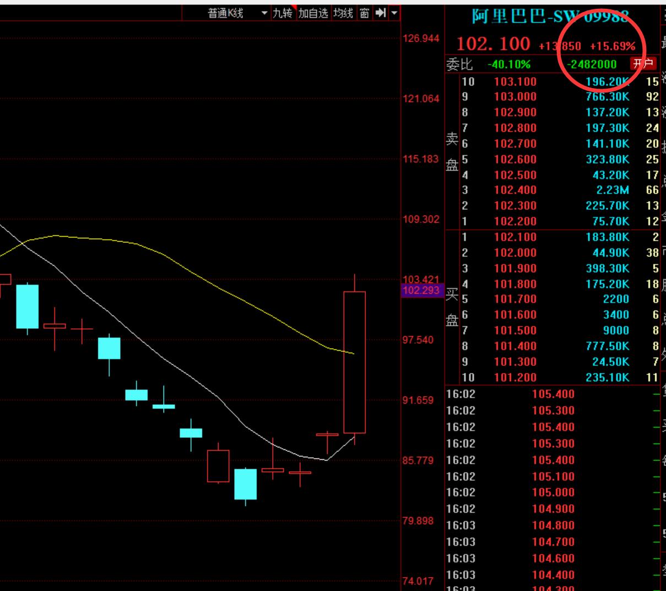Click sell price 102.300
This screenshot has width=666, height=591.
point(515,205)
